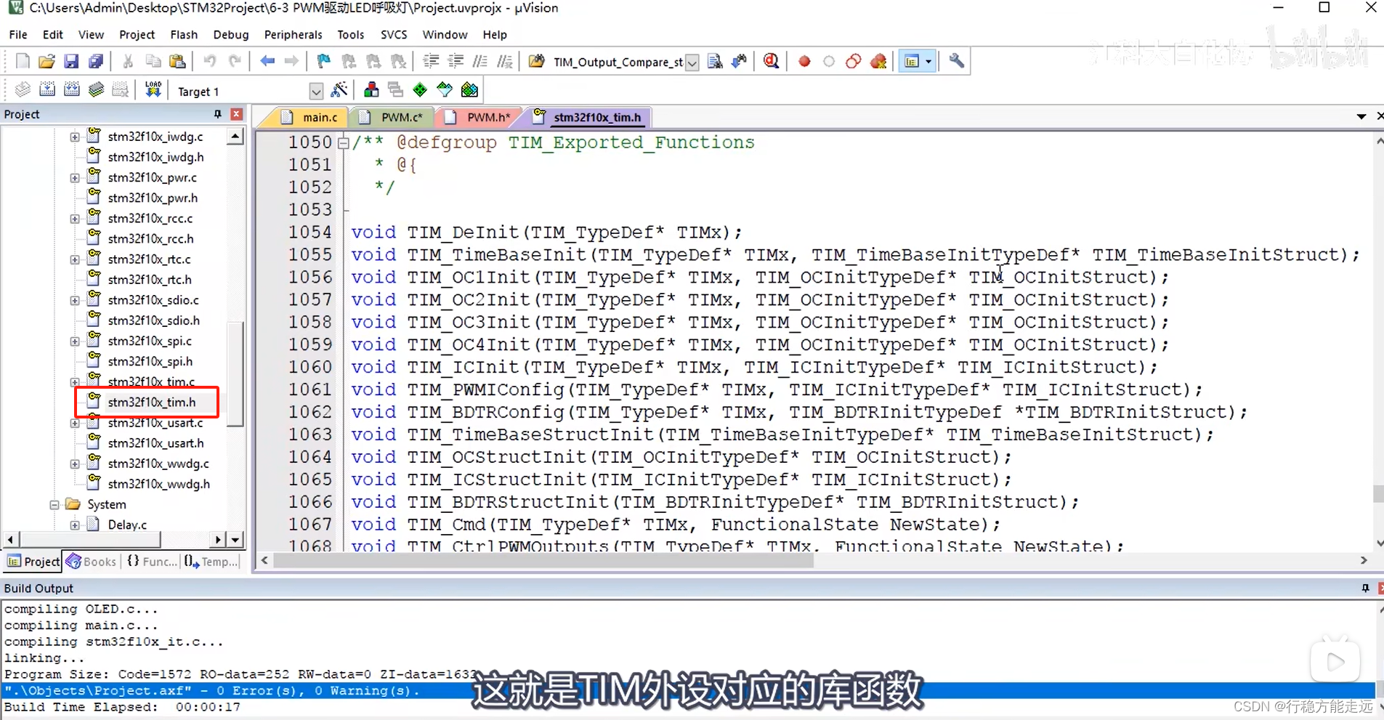
Task: Click the Paste clipboard icon
Action: [x=177, y=61]
